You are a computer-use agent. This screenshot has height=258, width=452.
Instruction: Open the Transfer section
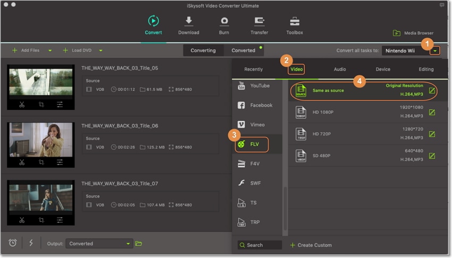[259, 25]
